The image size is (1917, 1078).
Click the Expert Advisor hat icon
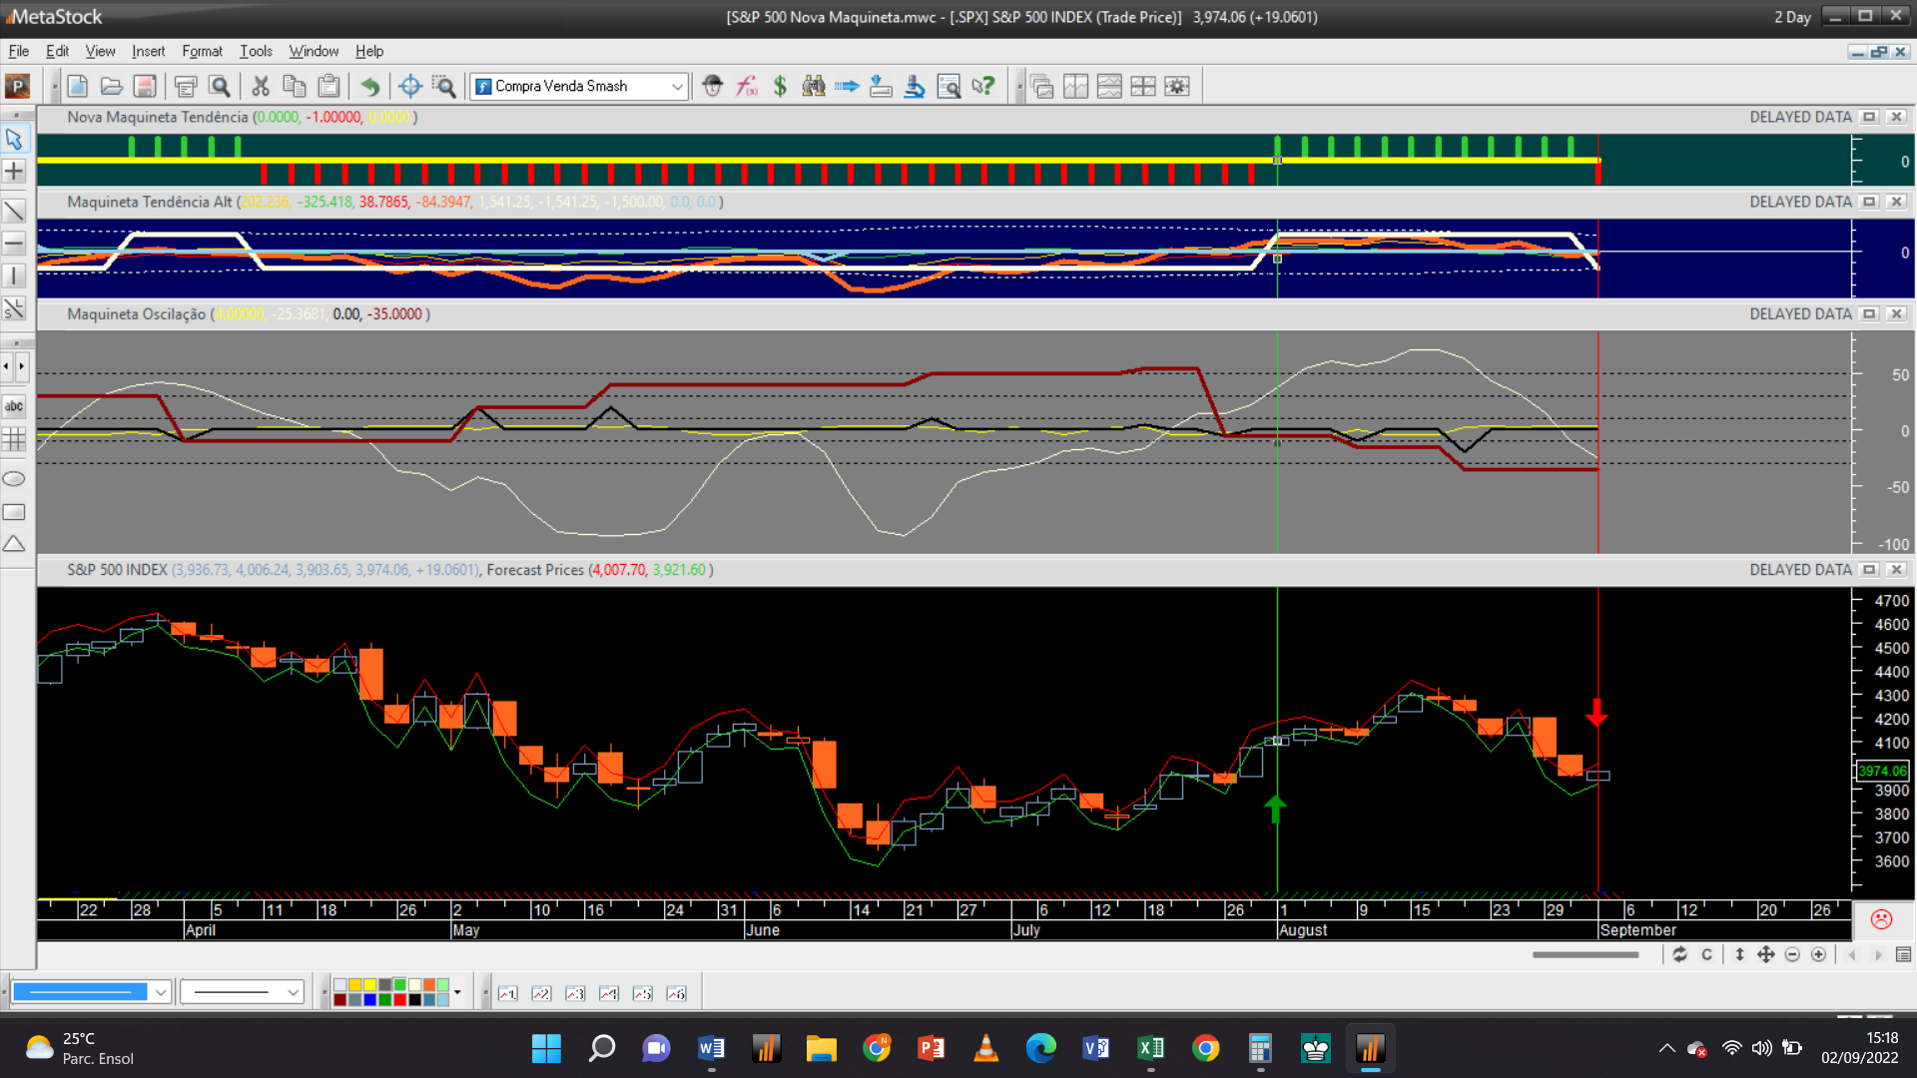[x=712, y=87]
